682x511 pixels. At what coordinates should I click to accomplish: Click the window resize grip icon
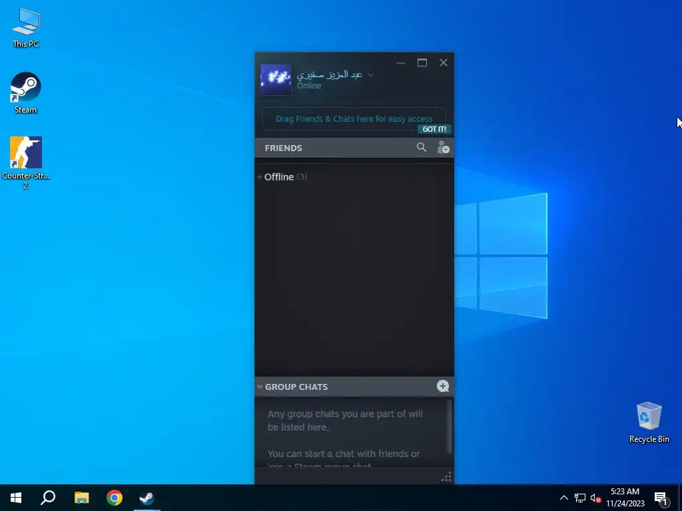click(x=446, y=476)
